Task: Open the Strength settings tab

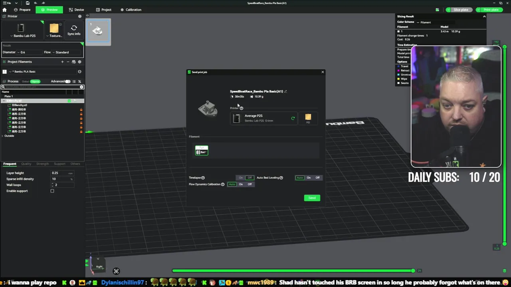Action: [42, 164]
